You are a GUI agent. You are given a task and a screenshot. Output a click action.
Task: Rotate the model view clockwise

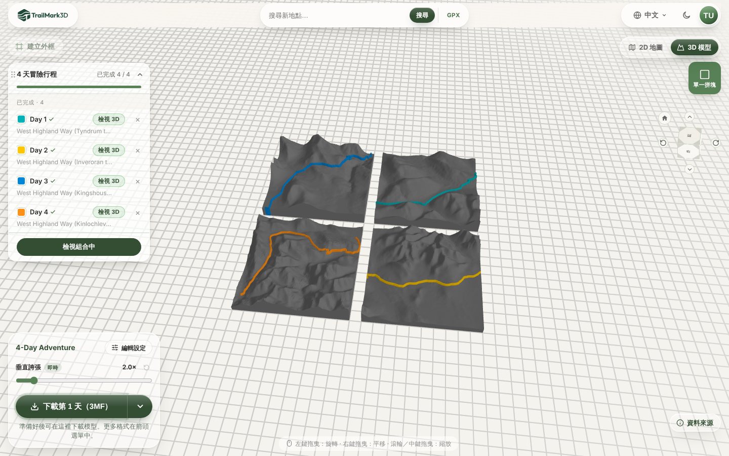coord(716,143)
